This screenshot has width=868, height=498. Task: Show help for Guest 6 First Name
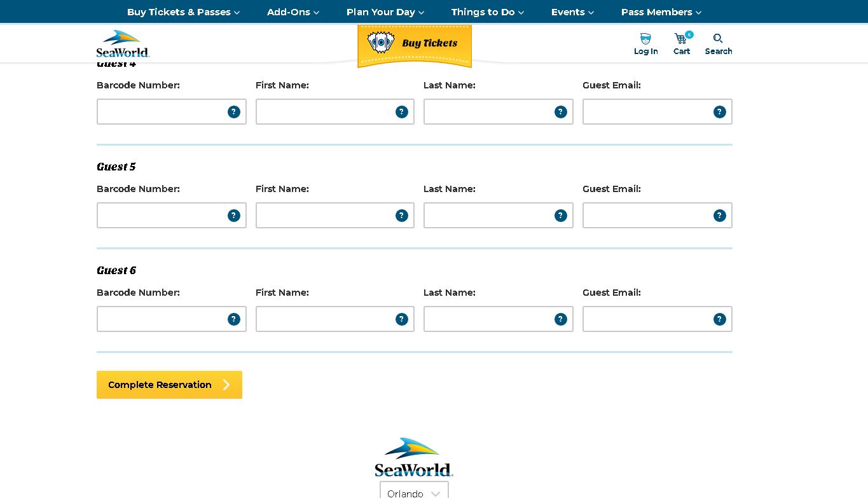pyautogui.click(x=402, y=319)
